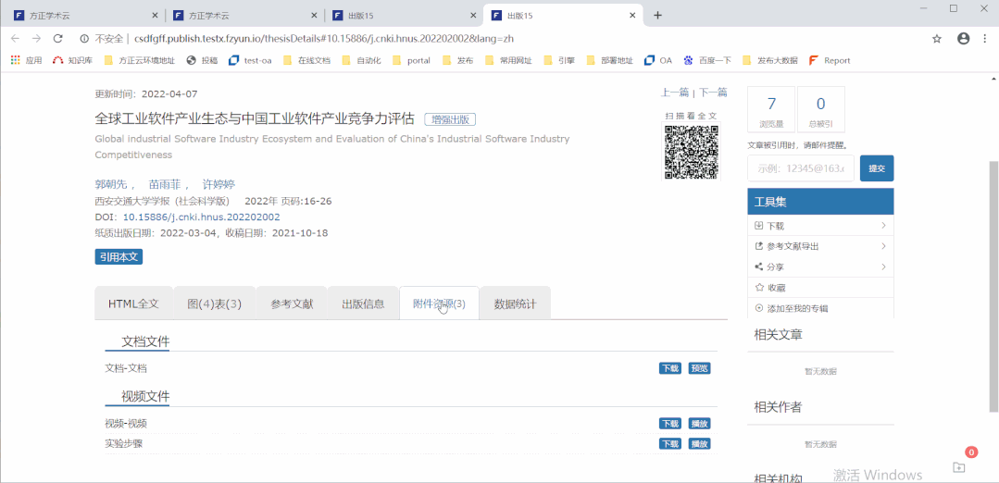The width and height of the screenshot is (999, 483).
Task: Close the active 出版15 browser tab
Action: (632, 16)
